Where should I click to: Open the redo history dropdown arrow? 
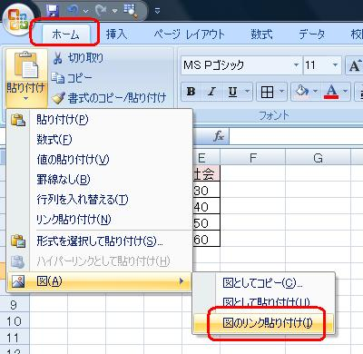(x=114, y=12)
